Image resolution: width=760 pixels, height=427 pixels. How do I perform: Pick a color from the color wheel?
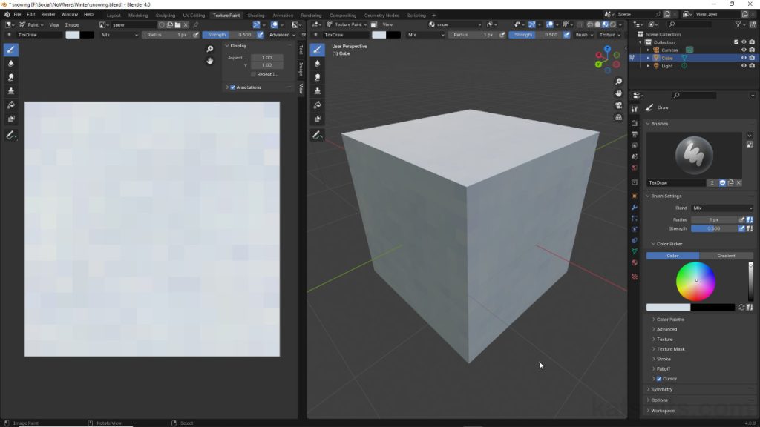click(695, 280)
